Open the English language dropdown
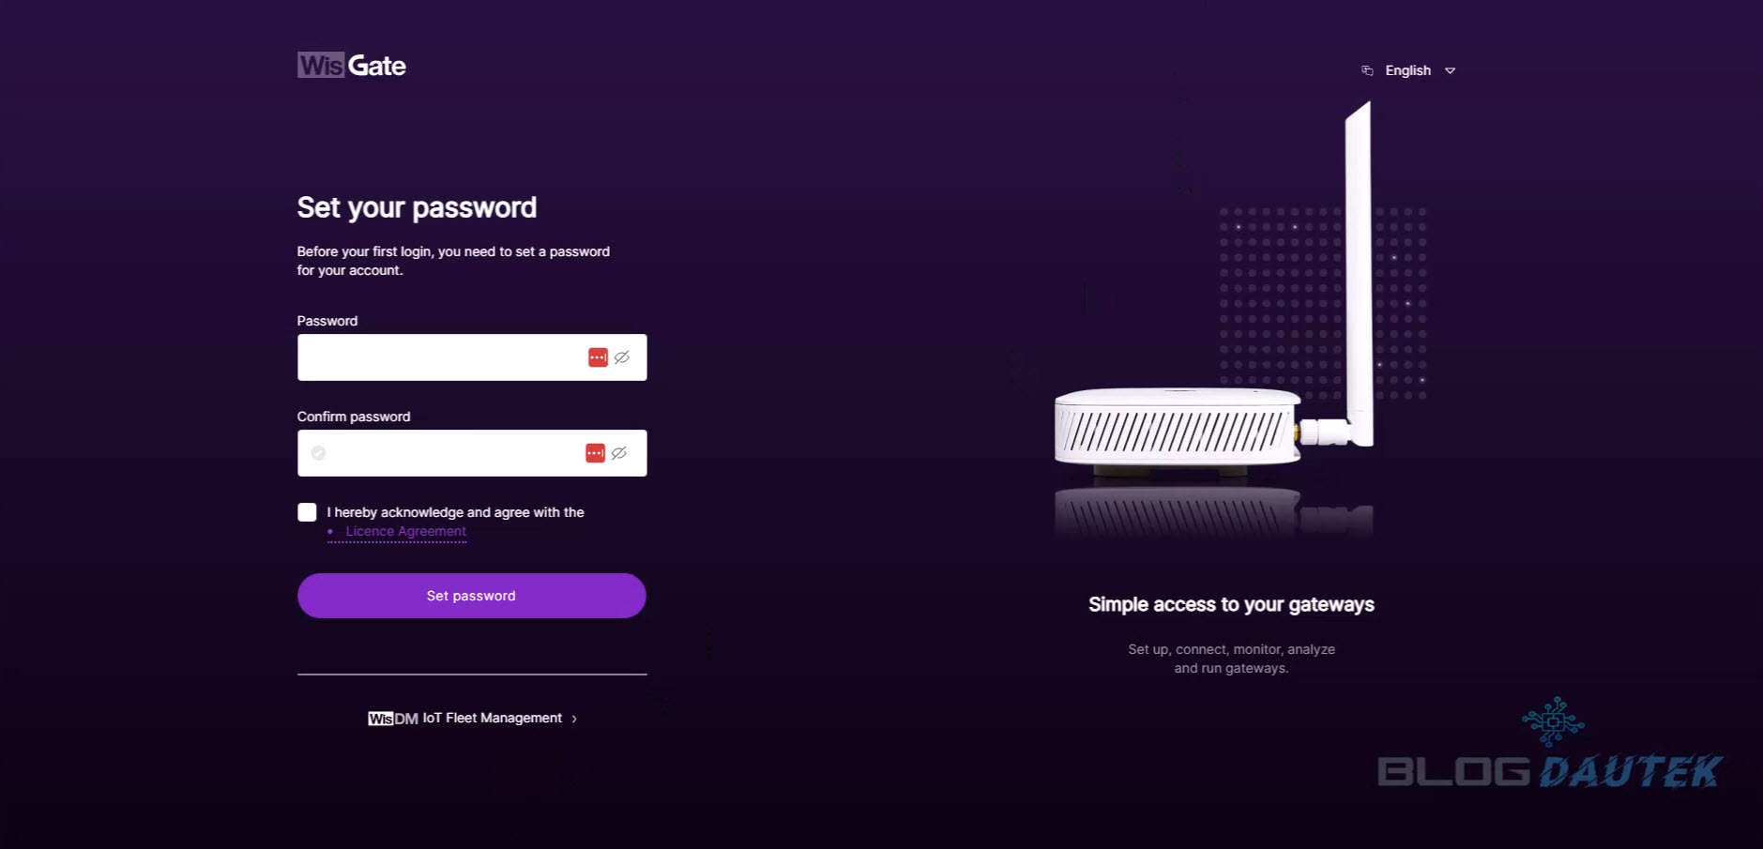 [1407, 70]
